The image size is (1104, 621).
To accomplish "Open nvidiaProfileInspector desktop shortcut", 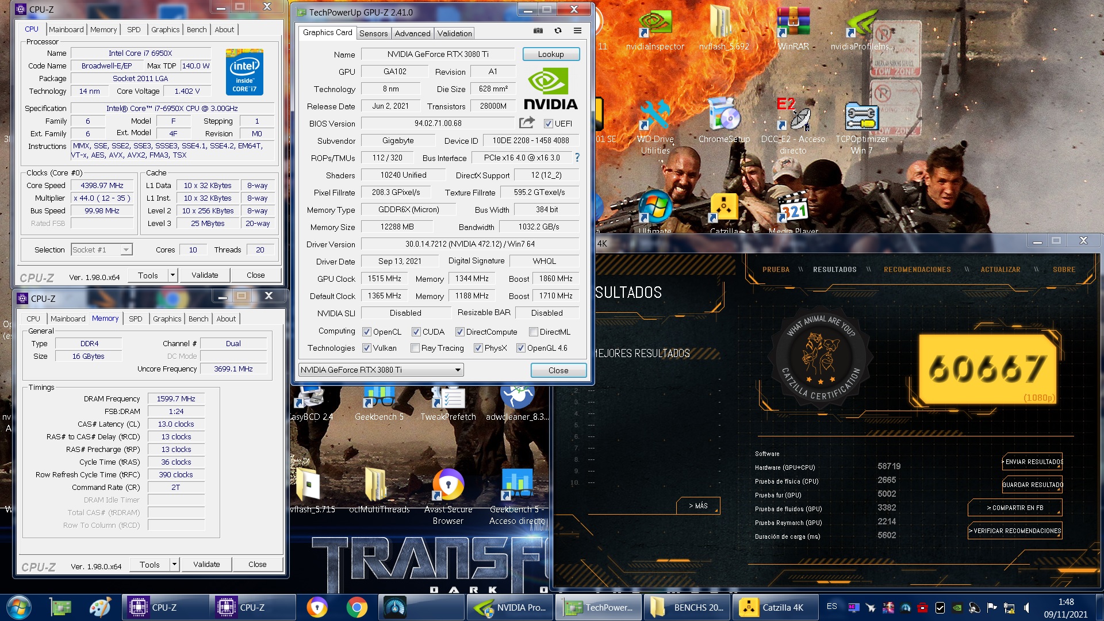I will pyautogui.click(x=862, y=29).
